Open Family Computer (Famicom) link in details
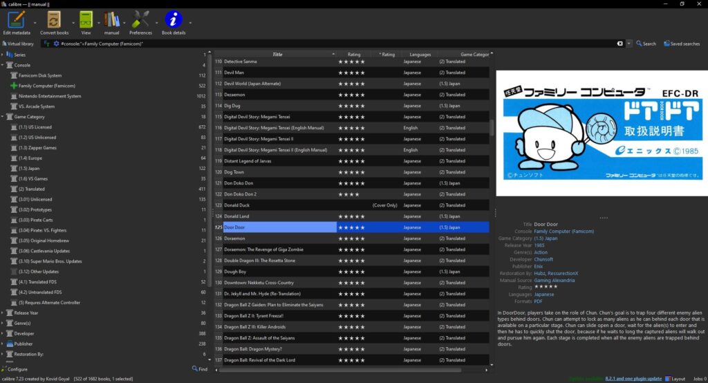 point(564,231)
